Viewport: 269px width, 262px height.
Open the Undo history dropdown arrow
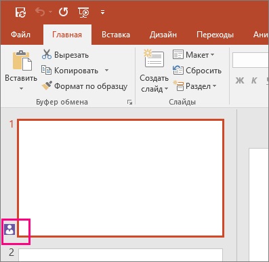[x=50, y=12]
